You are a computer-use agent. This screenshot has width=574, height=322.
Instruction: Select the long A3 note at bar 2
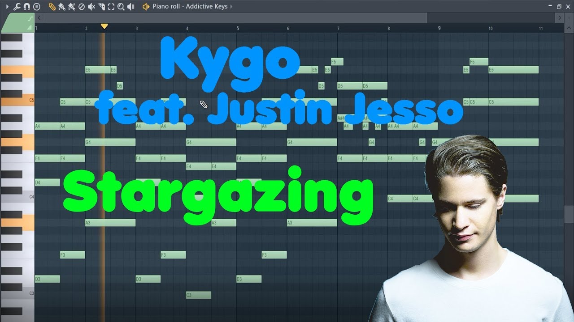110,223
